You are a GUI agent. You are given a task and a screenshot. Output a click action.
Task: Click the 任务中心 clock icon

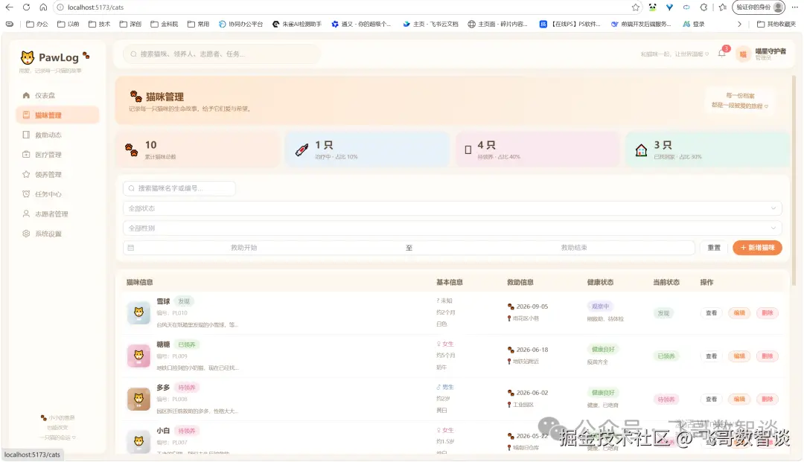coord(26,194)
